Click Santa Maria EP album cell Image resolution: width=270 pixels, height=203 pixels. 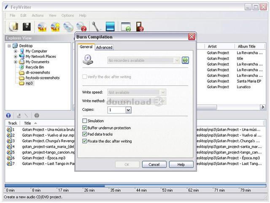[x=249, y=81]
